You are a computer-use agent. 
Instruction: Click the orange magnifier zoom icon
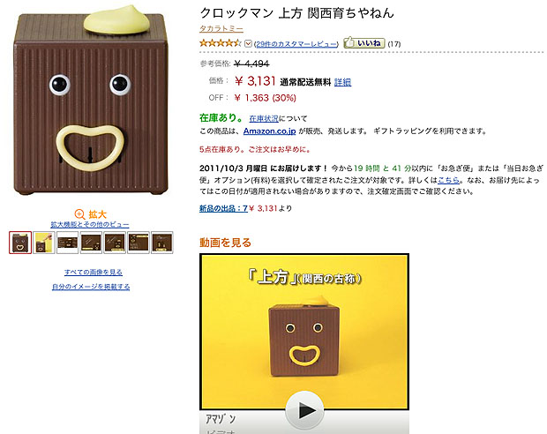79,214
